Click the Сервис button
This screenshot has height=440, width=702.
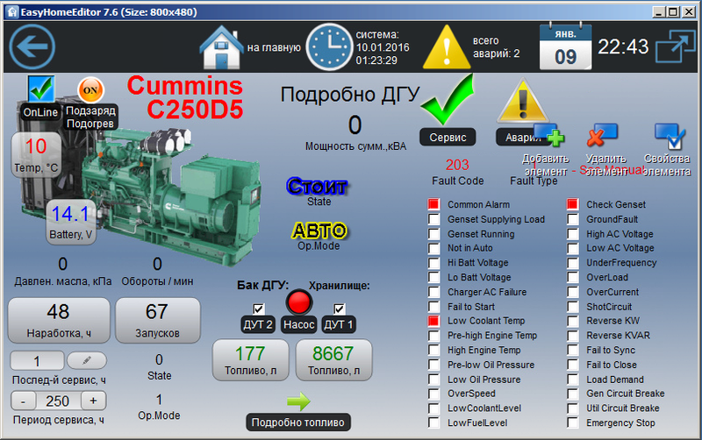click(448, 137)
